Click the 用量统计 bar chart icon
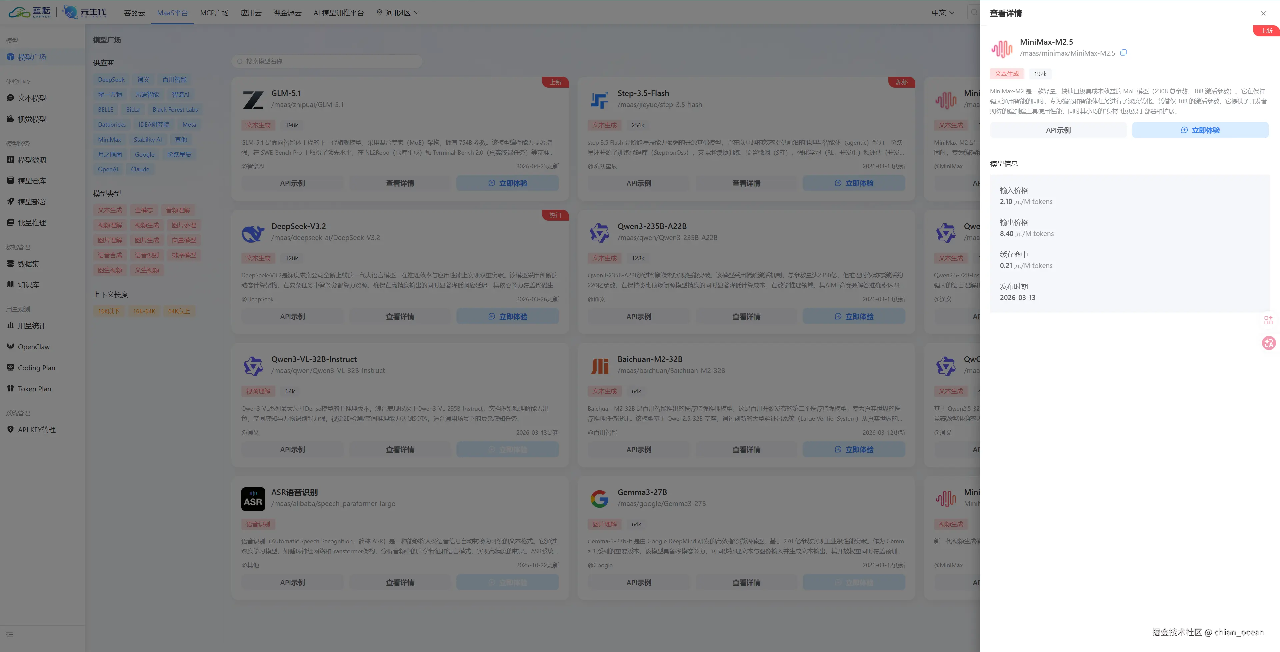Screen dimensions: 1280x652 (10, 326)
